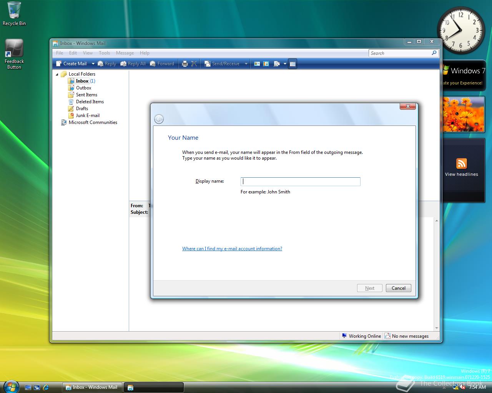492x393 pixels.
Task: Click the second Windows Mail taskbar button
Action: coord(154,387)
